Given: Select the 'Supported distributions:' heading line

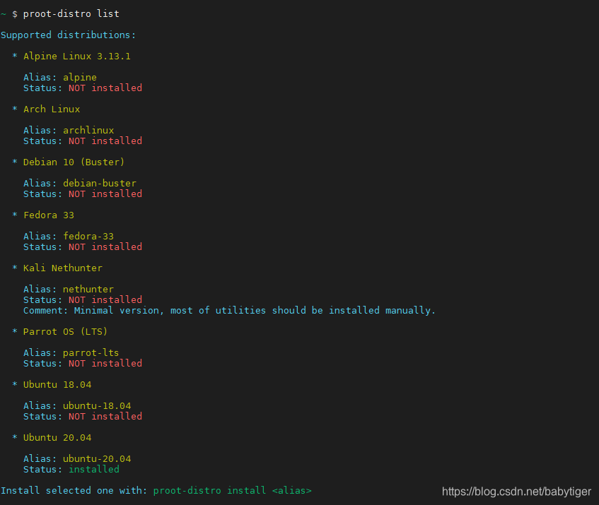Looking at the screenshot, I should pyautogui.click(x=68, y=35).
